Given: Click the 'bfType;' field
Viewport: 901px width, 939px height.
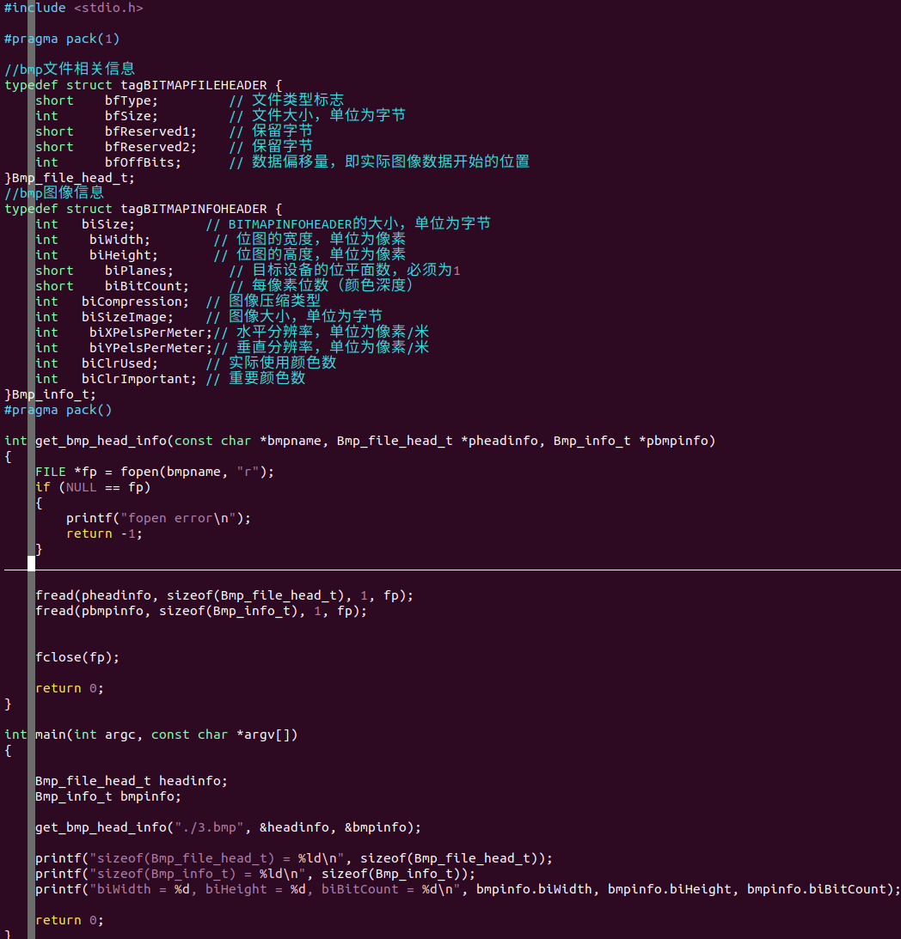Looking at the screenshot, I should (x=132, y=101).
